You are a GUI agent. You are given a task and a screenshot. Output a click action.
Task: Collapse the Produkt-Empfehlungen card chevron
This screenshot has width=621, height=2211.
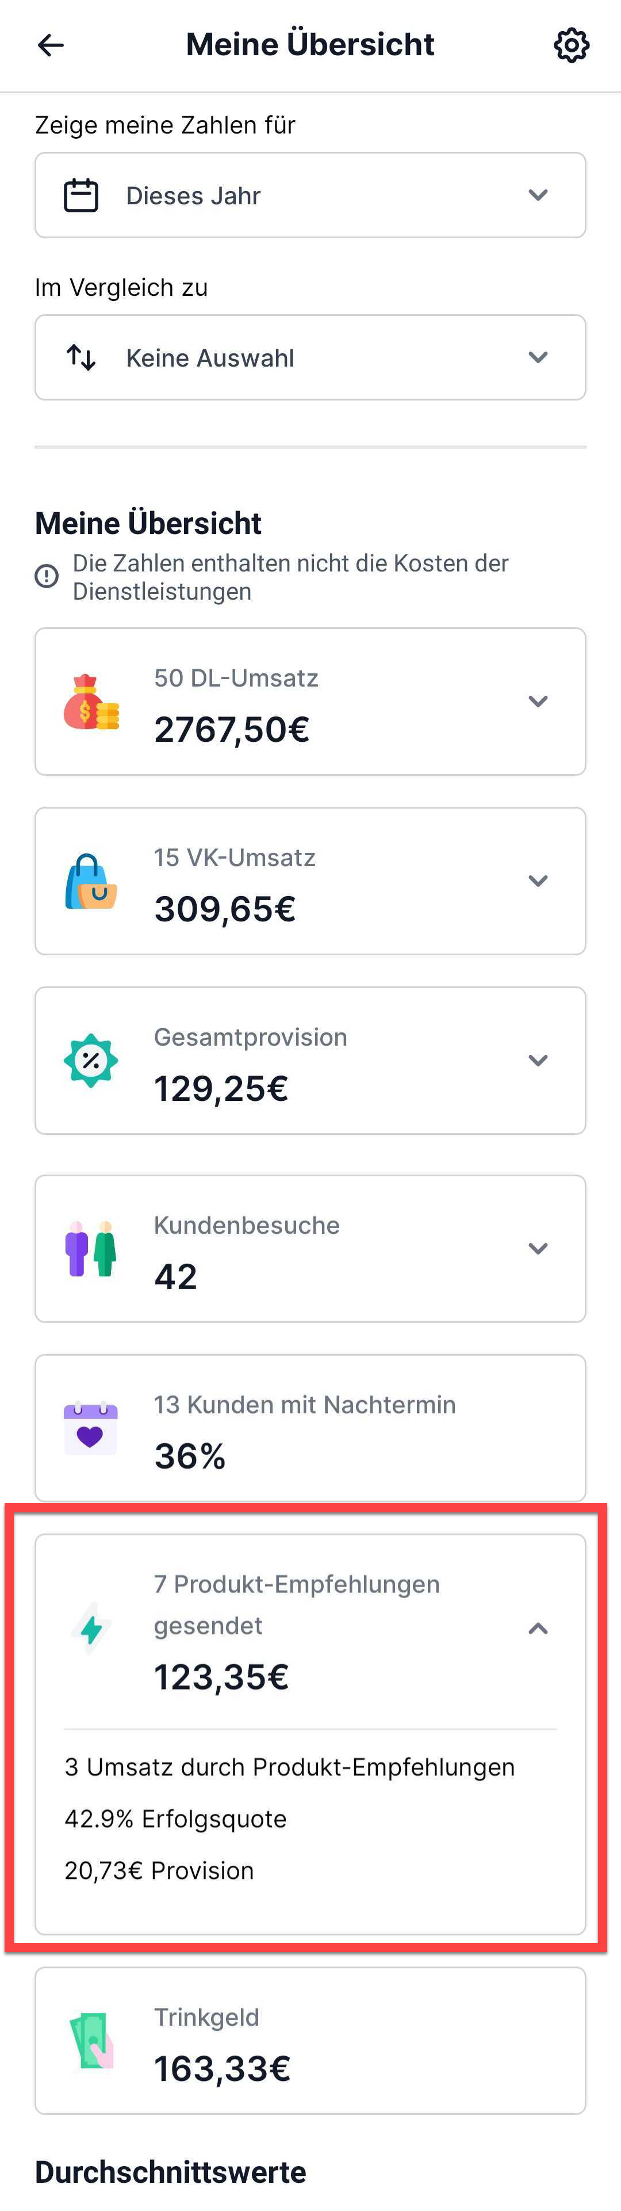click(x=538, y=1628)
